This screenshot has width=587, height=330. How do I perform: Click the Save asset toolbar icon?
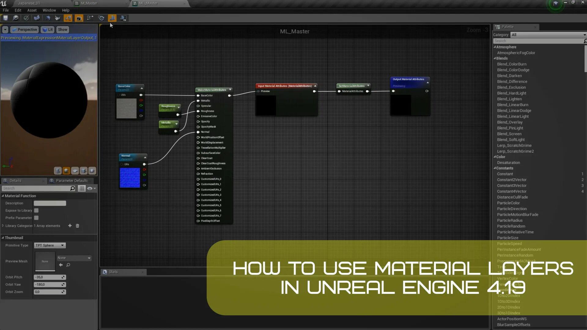point(6,18)
